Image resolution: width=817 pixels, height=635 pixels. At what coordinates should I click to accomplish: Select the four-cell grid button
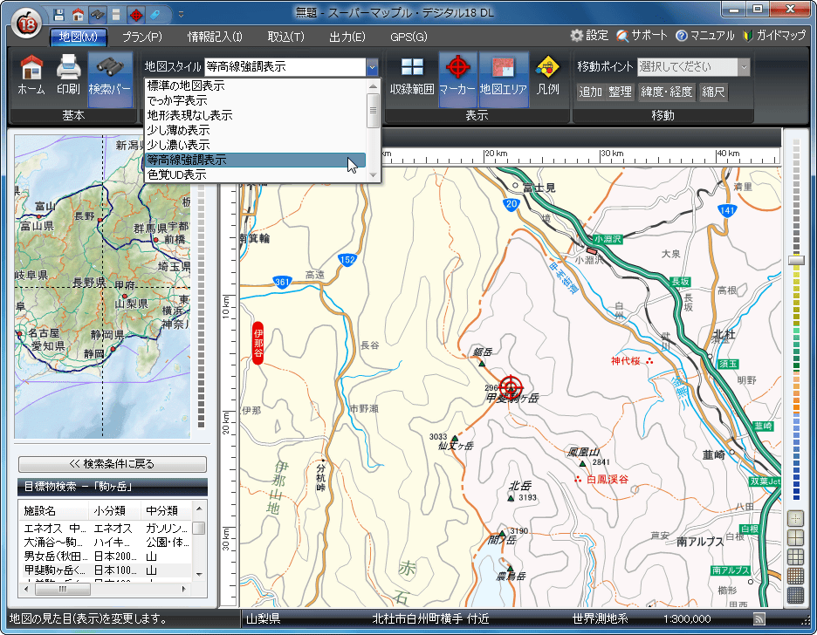click(x=795, y=537)
